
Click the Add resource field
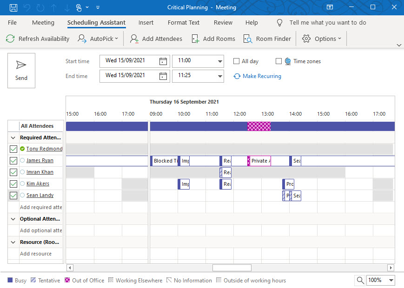click(x=41, y=254)
